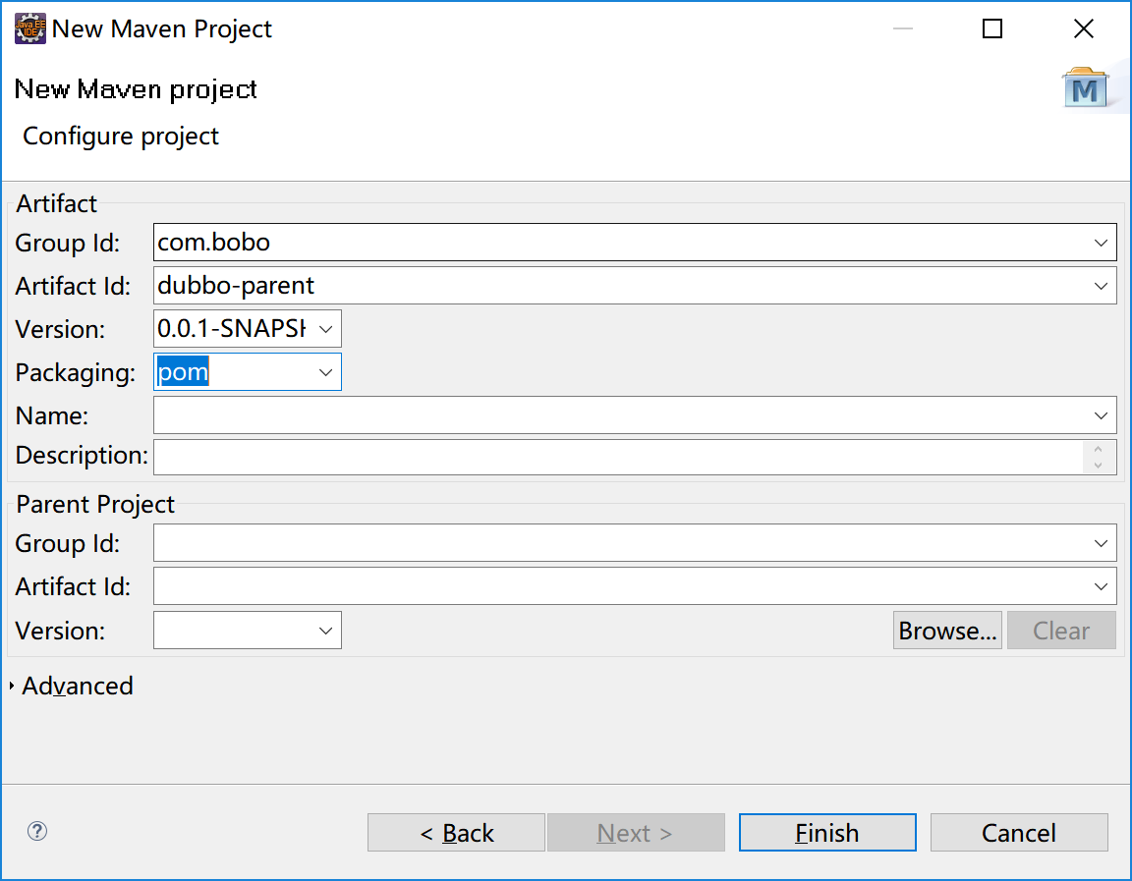Open the Name field dropdown arrow
Screen dimensions: 1132x881
pyautogui.click(x=1101, y=415)
